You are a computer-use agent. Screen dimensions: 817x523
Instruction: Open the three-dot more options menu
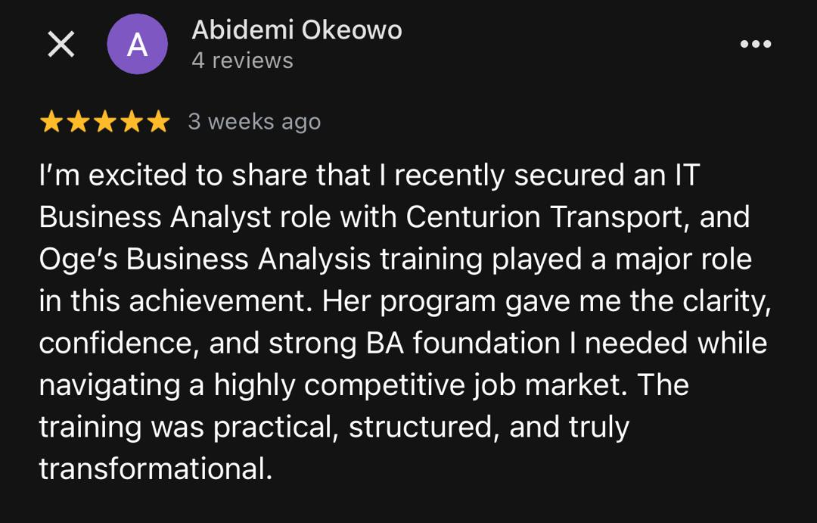coord(755,44)
